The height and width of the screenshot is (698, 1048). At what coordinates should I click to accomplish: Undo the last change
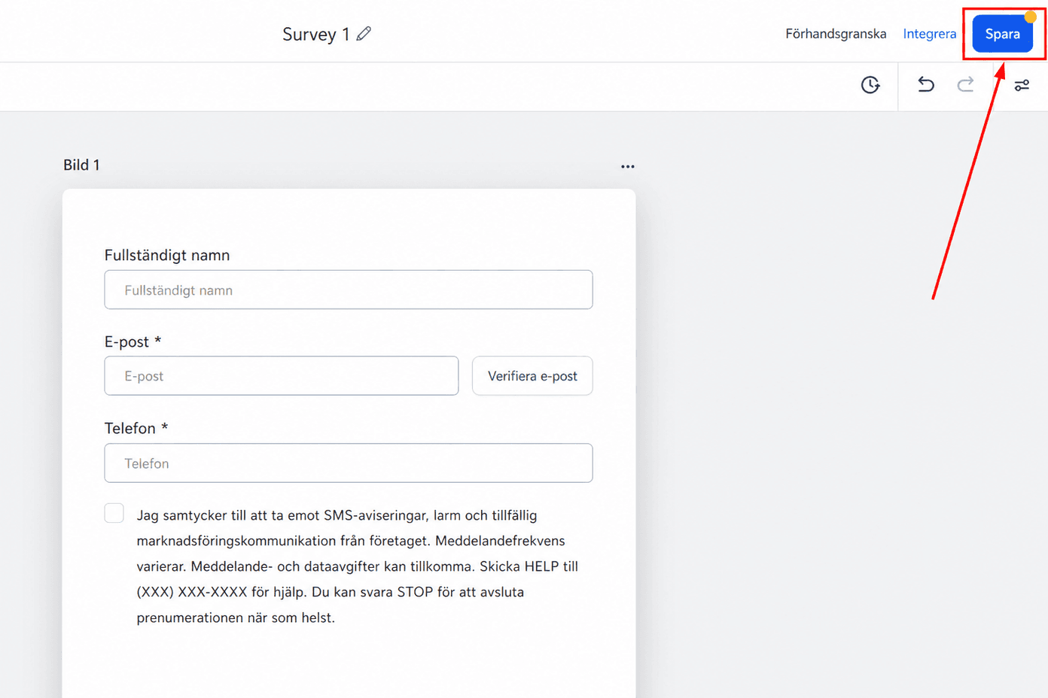tap(926, 84)
